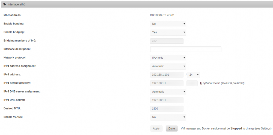273x135 pixels.
Task: Click the Done button
Action: [172, 128]
